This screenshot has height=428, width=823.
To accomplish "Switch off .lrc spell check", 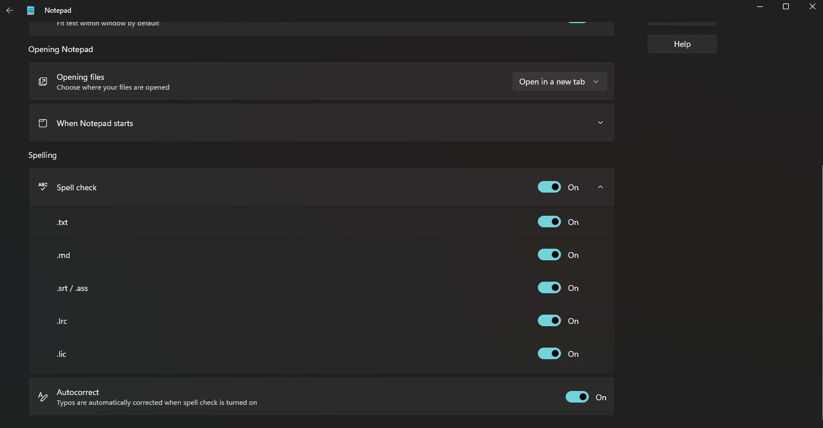I will click(x=549, y=321).
